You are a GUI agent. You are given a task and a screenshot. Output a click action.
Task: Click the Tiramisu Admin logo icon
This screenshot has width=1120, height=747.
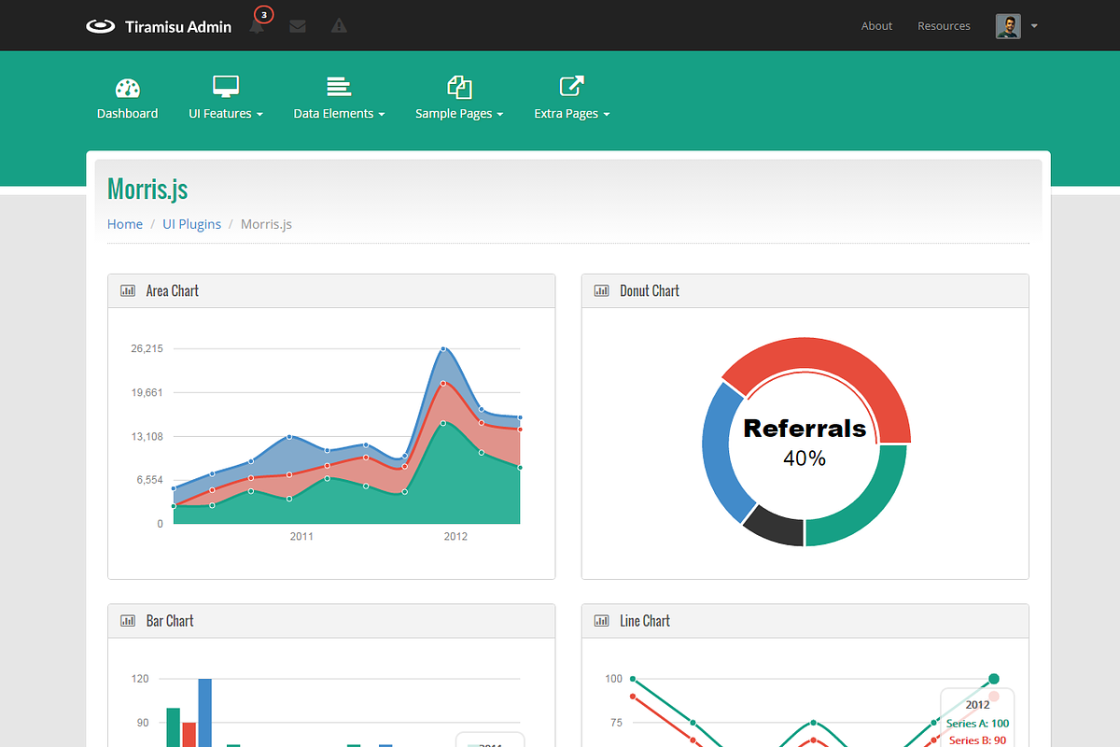100,26
